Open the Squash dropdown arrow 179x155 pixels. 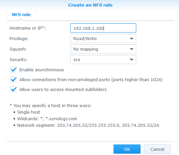point(132,49)
